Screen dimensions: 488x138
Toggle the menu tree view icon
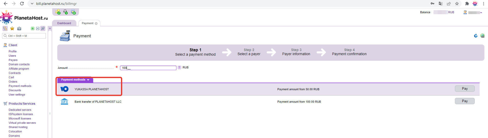coord(5,28)
